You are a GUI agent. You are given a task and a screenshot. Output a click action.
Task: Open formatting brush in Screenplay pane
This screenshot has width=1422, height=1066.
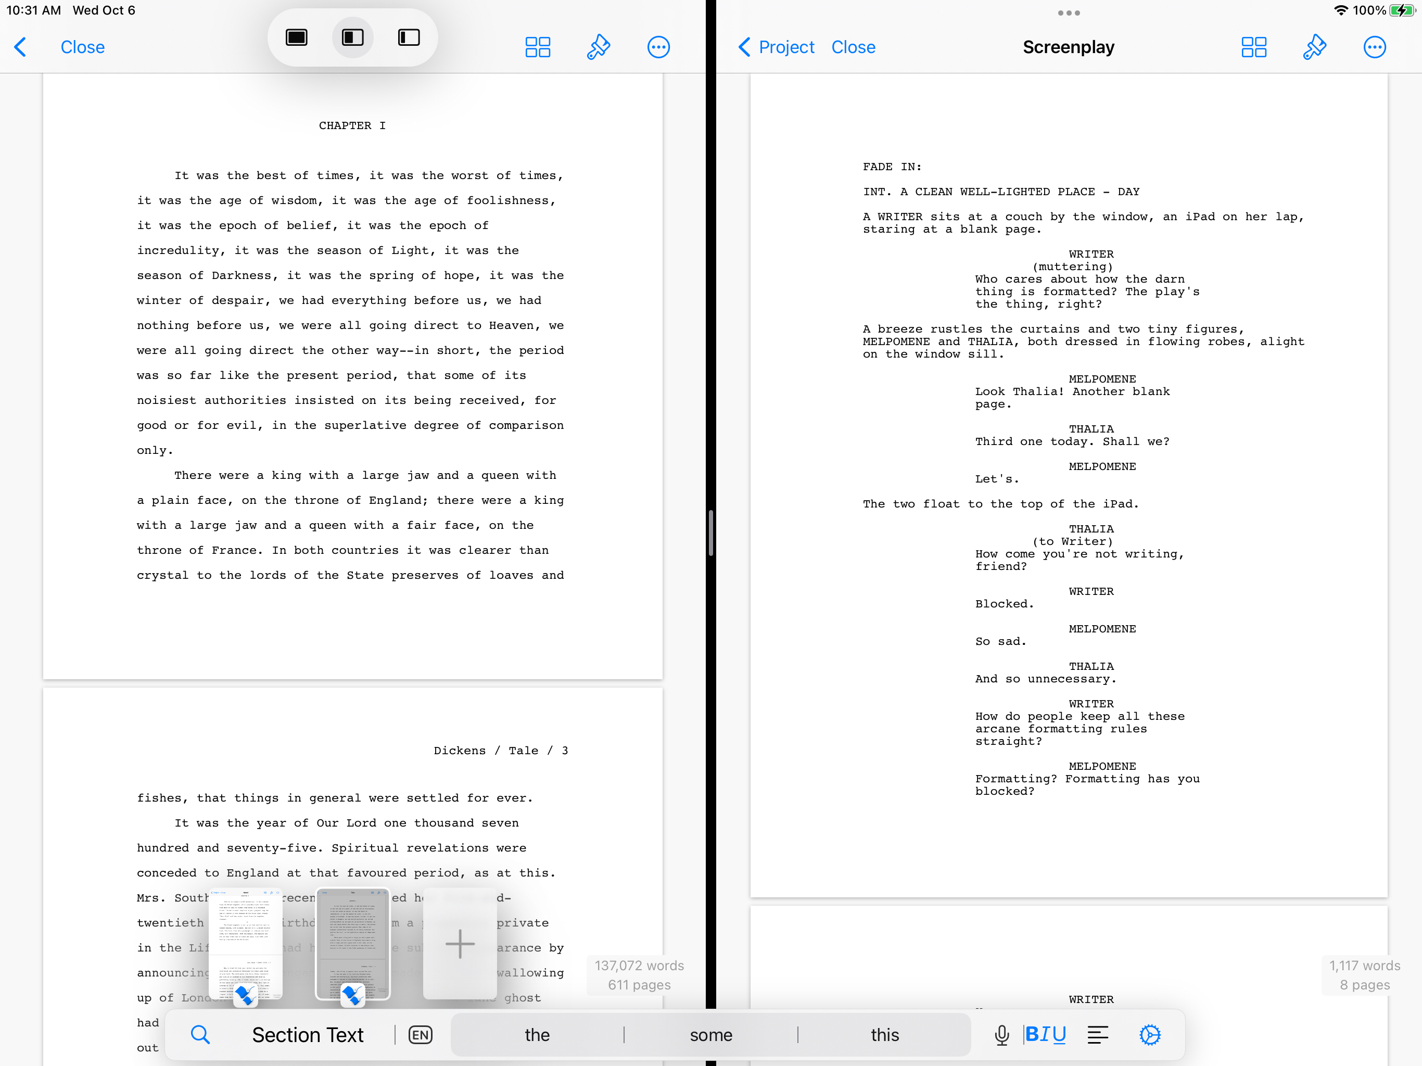[1314, 47]
